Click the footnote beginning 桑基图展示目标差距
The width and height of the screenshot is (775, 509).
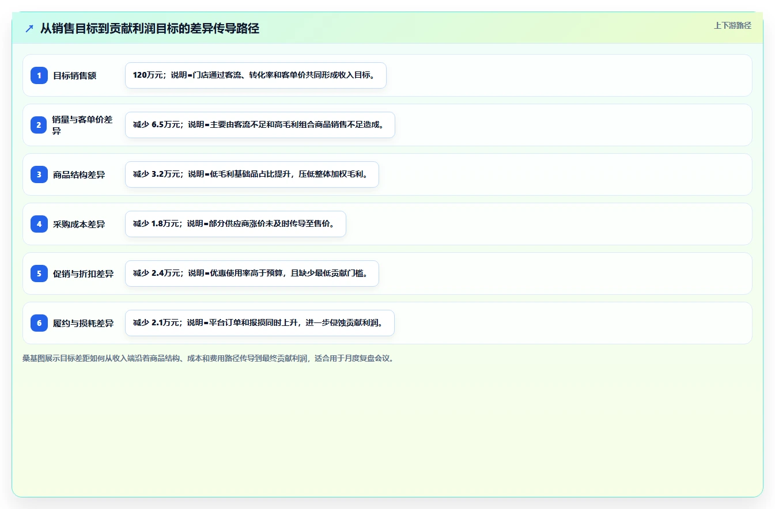(209, 358)
